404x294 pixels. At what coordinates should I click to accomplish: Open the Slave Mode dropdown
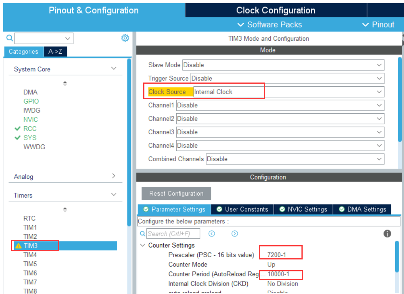pyautogui.click(x=283, y=65)
